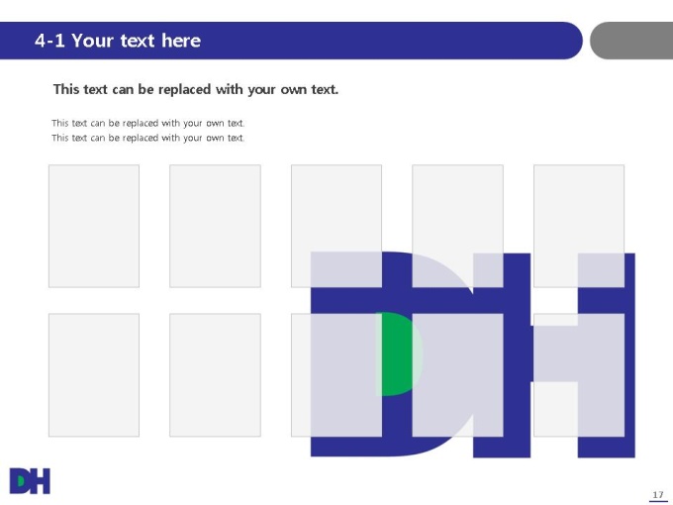The image size is (673, 505).
Task: Select the fifth placeholder box in the bottom row
Action: 579,375
